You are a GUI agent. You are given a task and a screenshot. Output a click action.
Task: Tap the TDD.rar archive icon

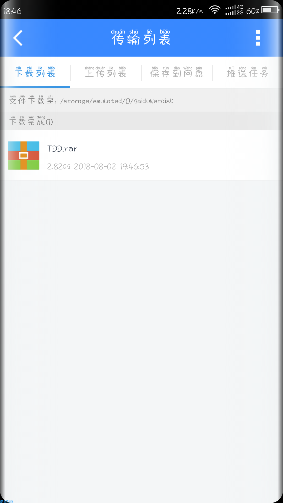coord(24,155)
